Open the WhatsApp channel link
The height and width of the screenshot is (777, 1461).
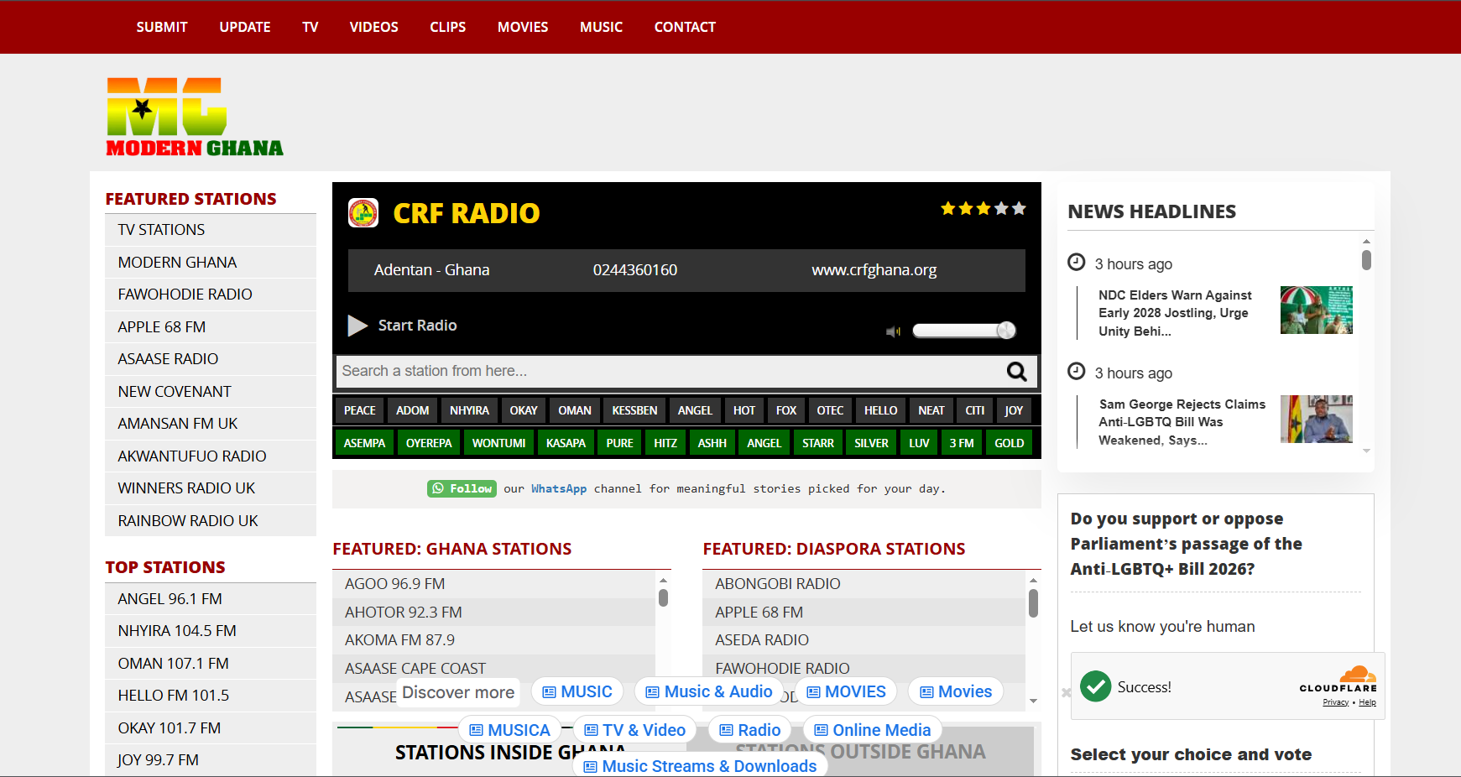tap(559, 488)
